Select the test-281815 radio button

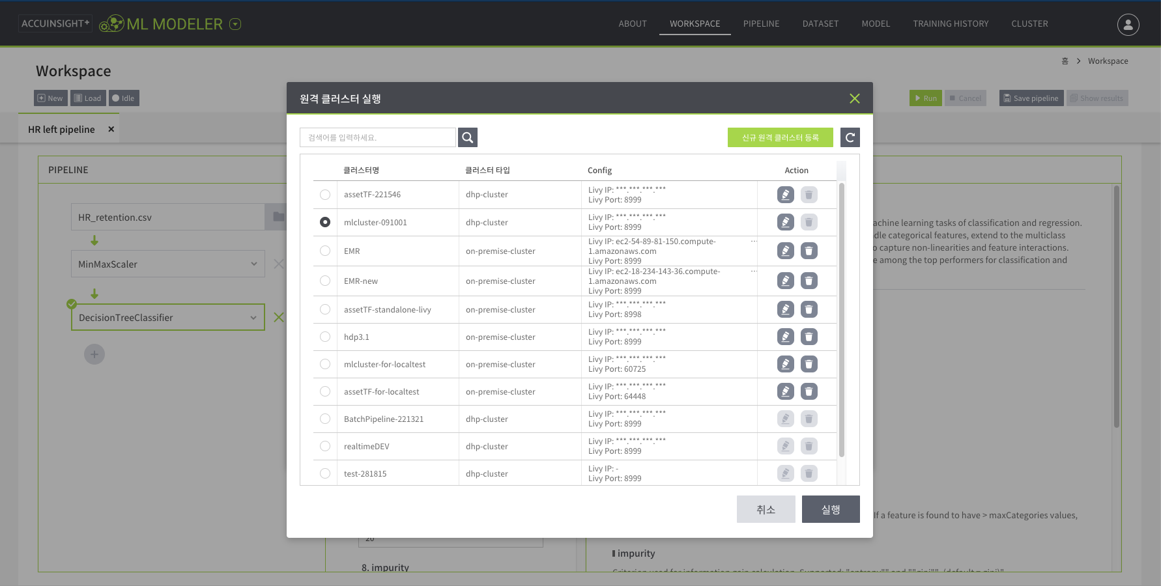click(325, 473)
